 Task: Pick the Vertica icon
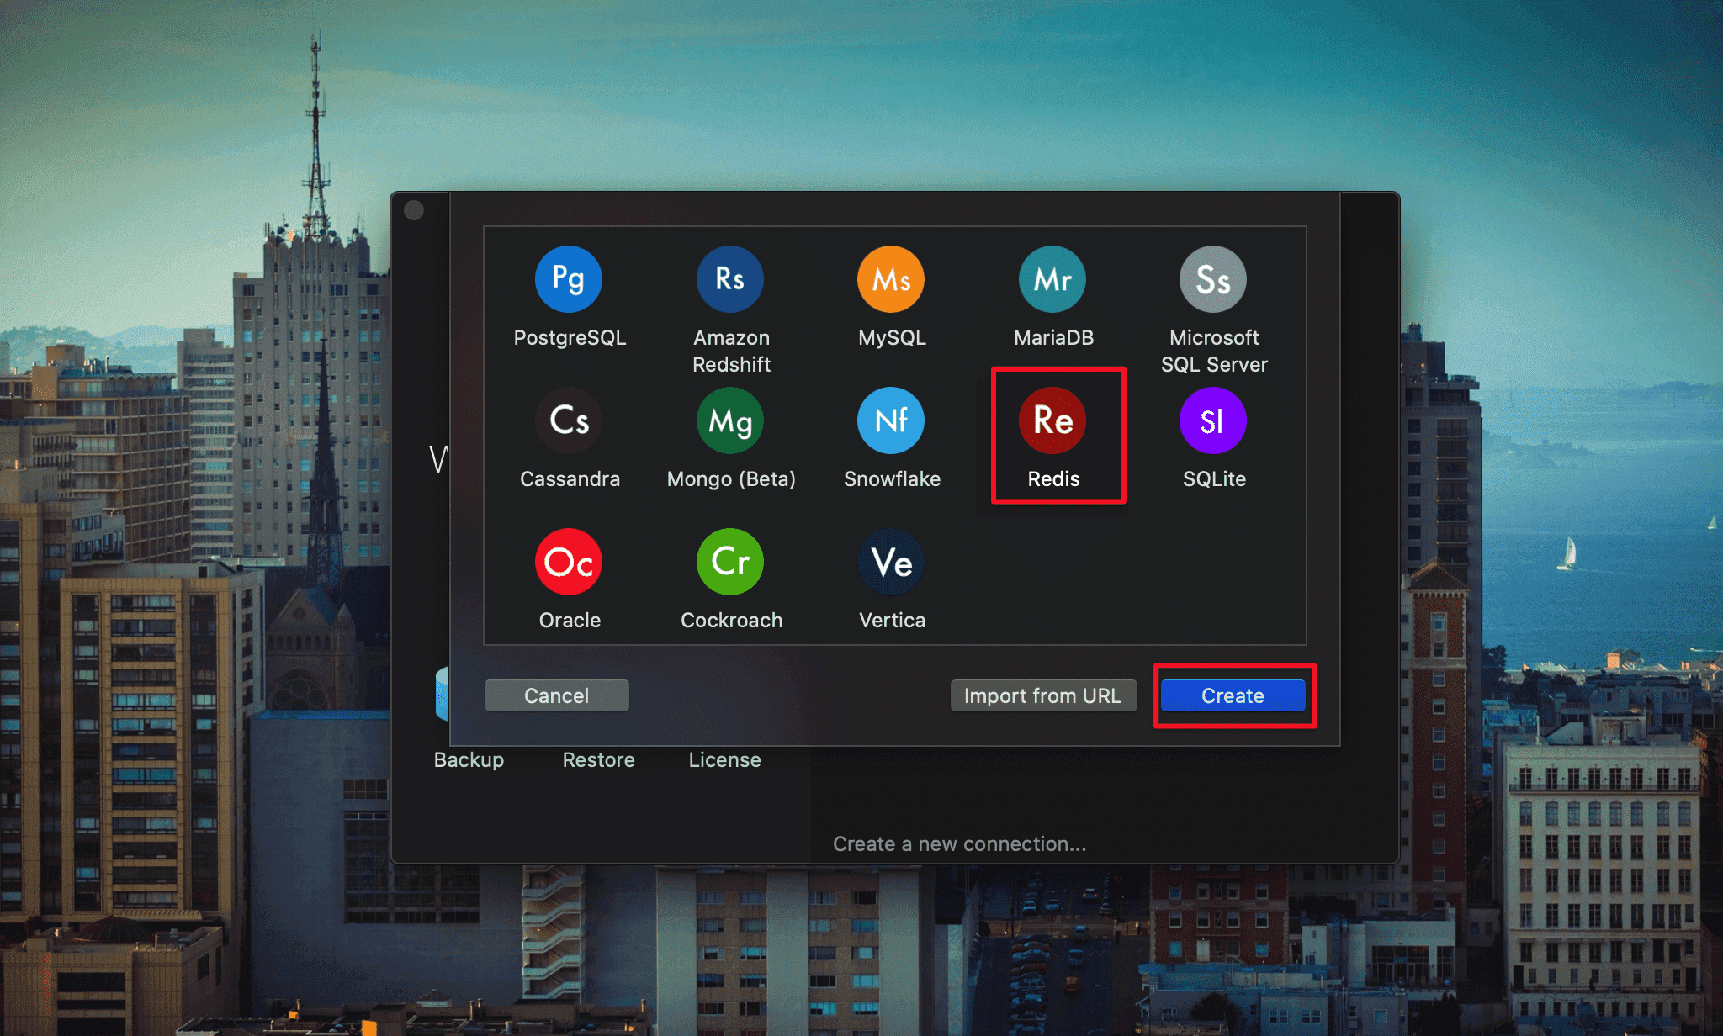(891, 562)
